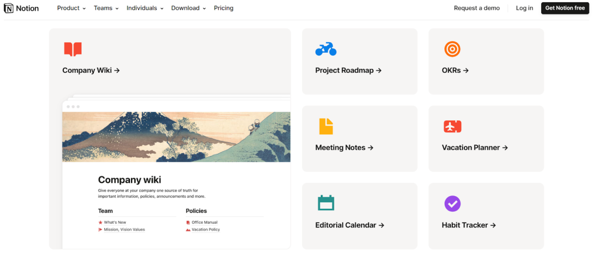The image size is (594, 262).
Task: Click the orange target OKRs icon
Action: coord(452,49)
